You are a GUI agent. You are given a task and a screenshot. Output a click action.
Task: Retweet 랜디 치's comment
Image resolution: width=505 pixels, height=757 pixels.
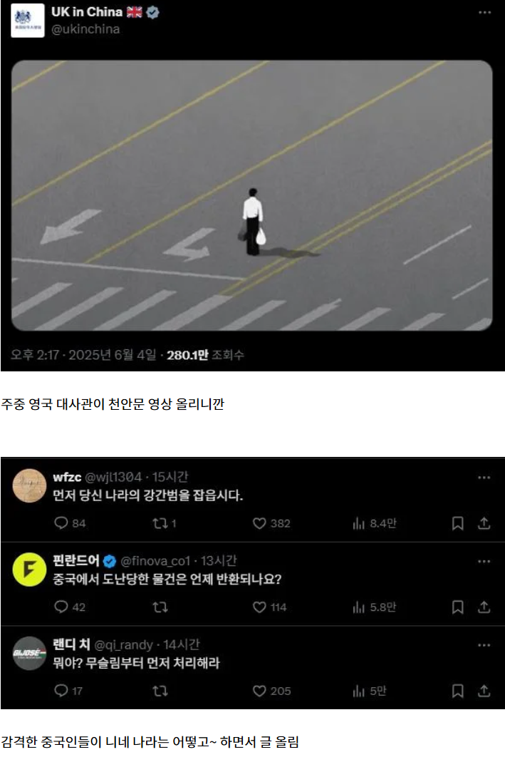[x=160, y=691]
